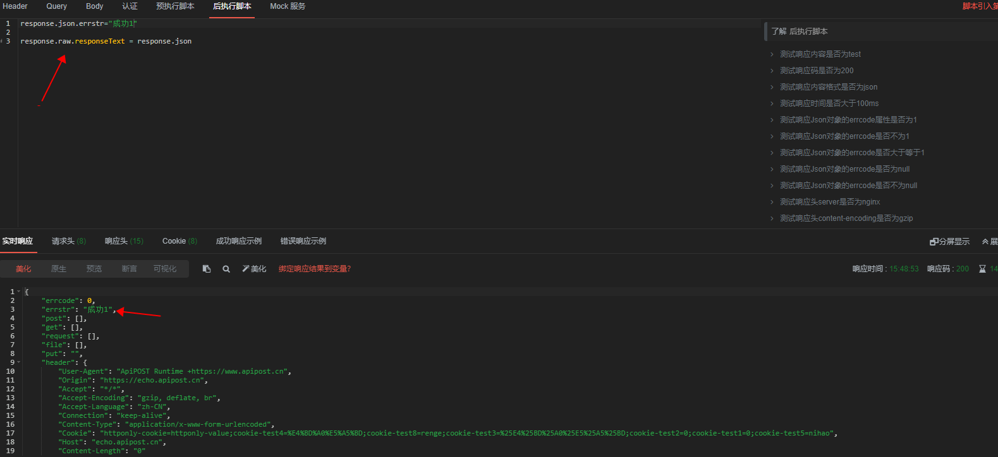Open the Mock 服务 tab
Screen dimensions: 998x457
tap(288, 6)
